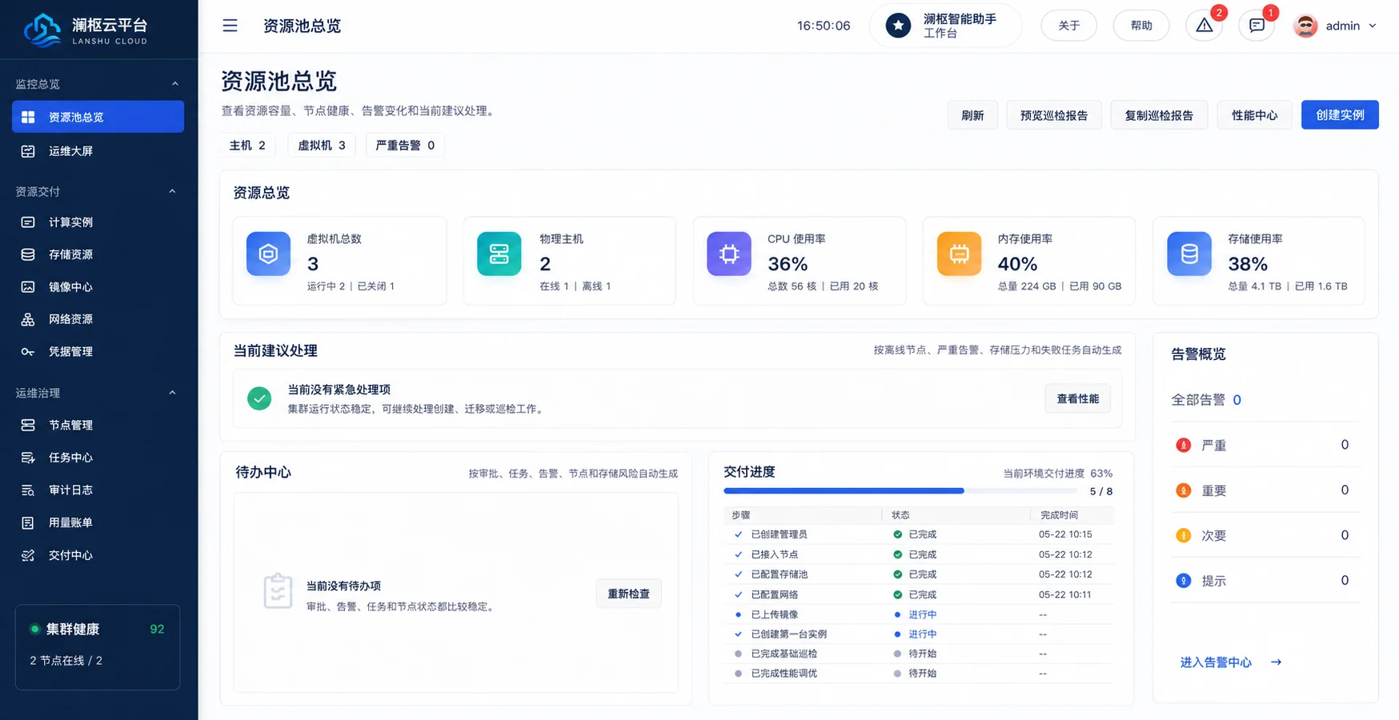Click the 刷新 button
Image resolution: width=1399 pixels, height=720 pixels.
pos(972,115)
